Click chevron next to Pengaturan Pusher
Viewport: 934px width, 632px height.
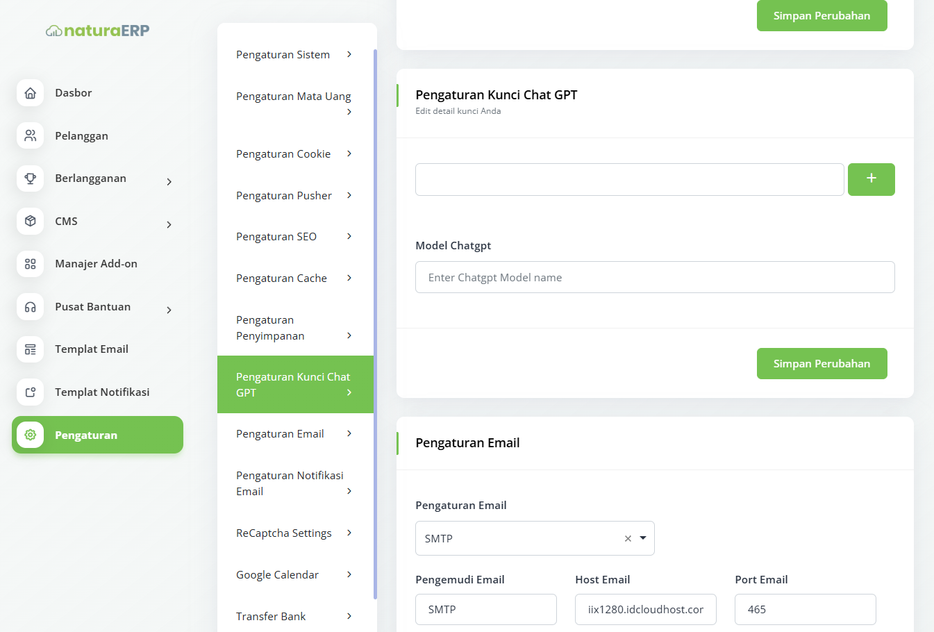tap(349, 195)
